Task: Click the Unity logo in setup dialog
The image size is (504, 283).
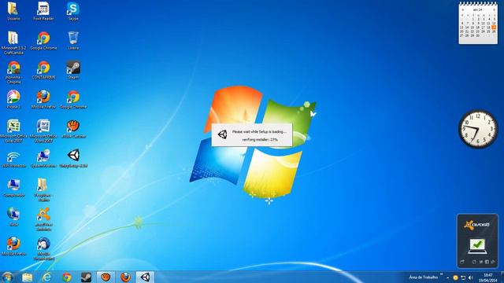Action: 222,134
